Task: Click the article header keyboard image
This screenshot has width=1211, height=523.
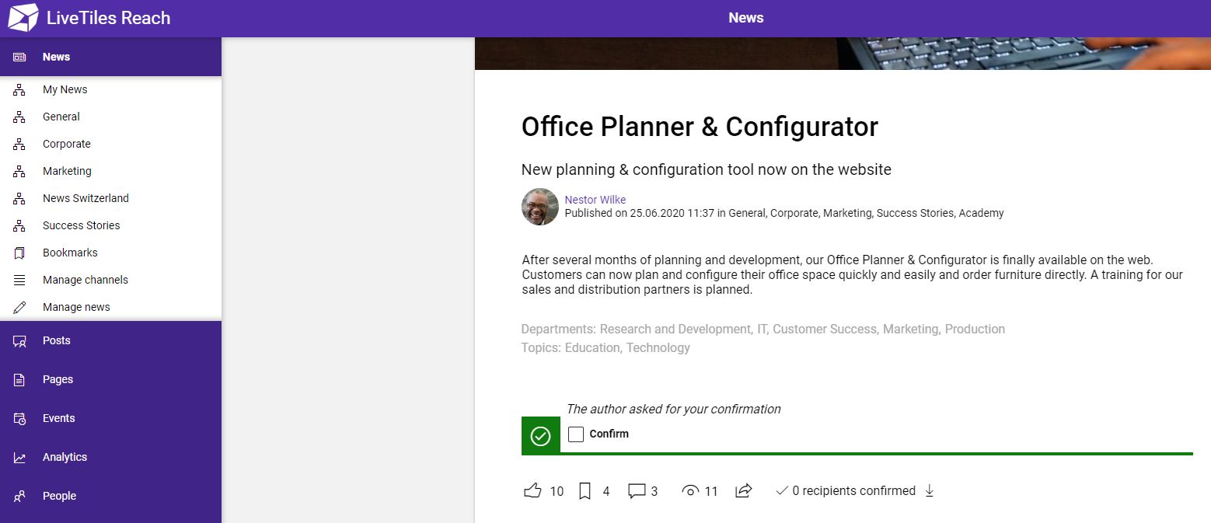Action: click(x=843, y=54)
